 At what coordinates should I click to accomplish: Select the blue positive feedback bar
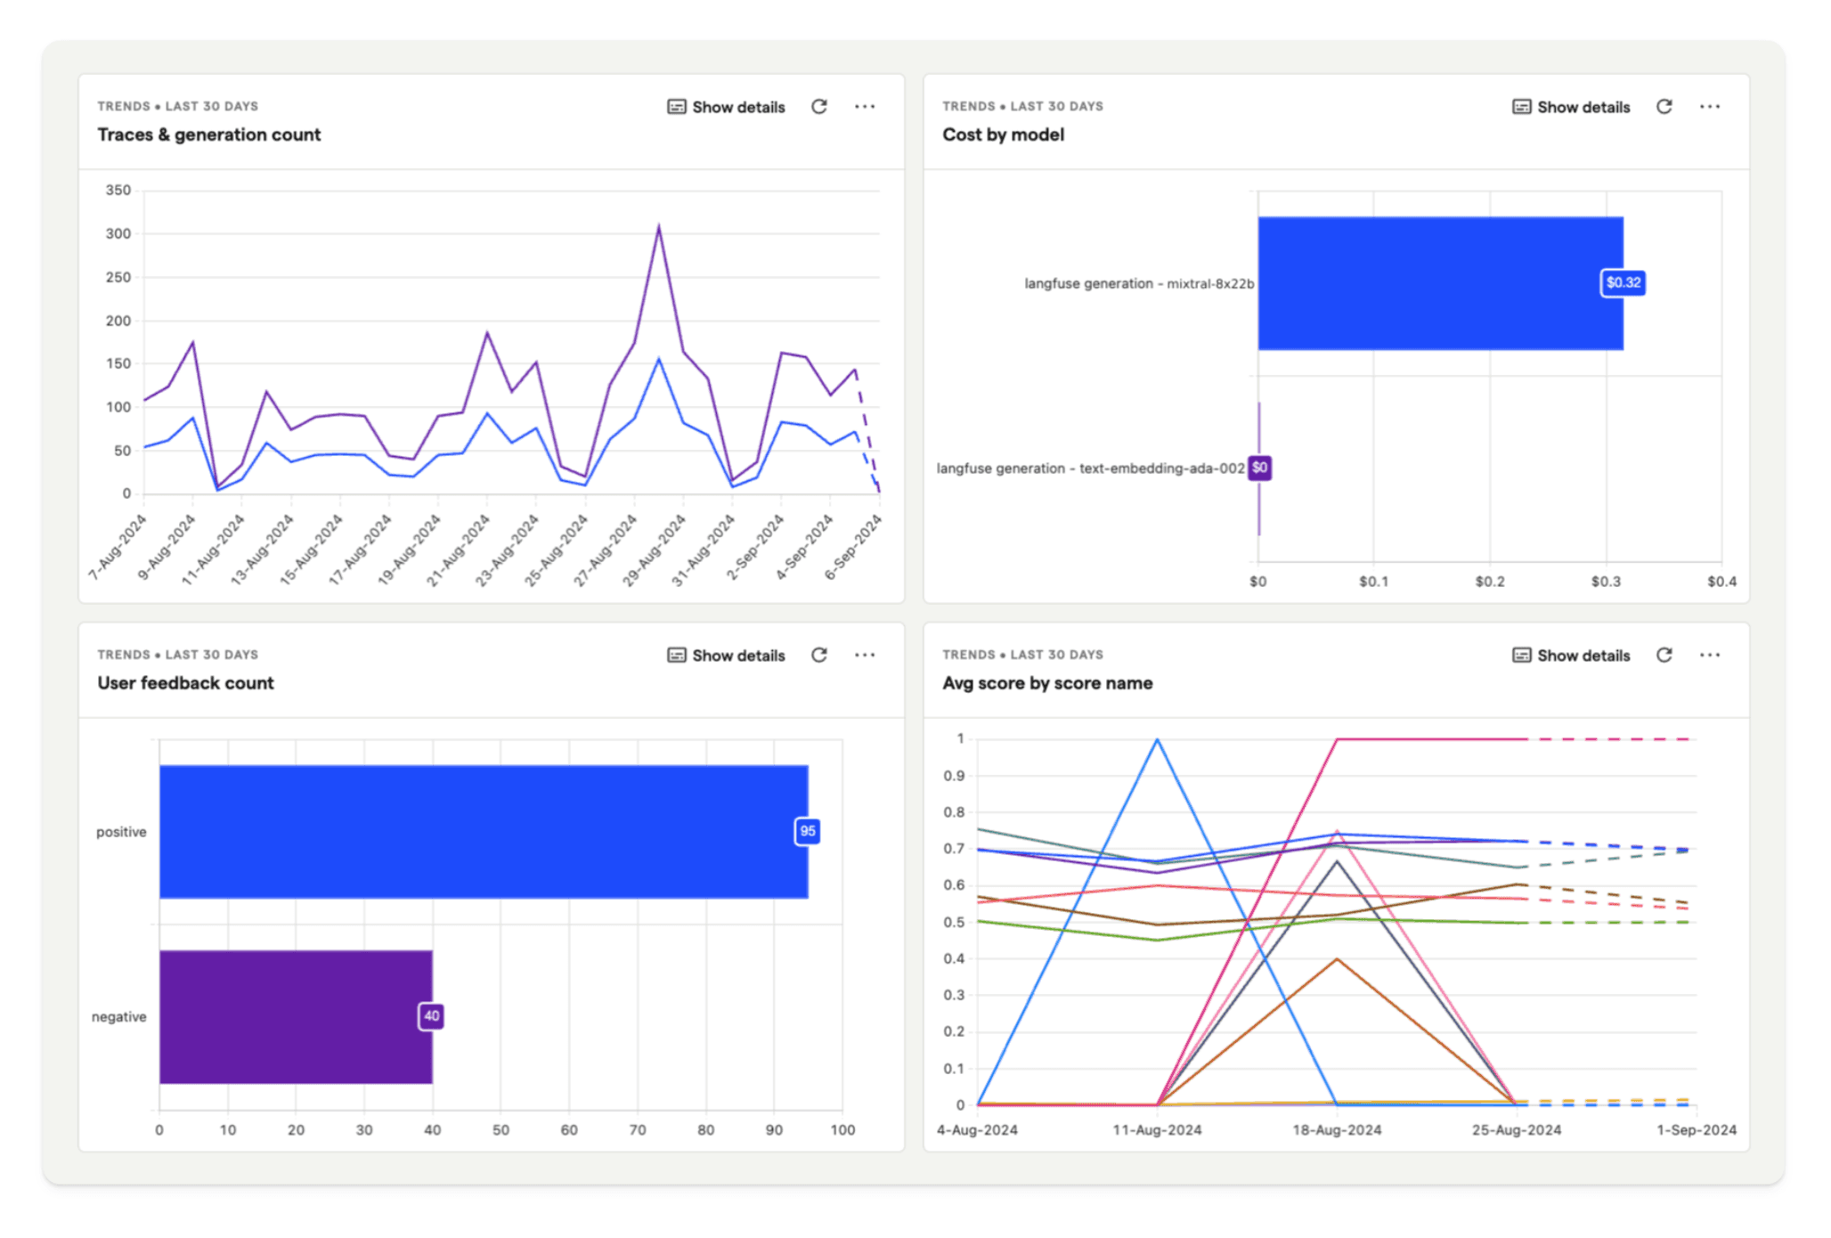click(481, 831)
